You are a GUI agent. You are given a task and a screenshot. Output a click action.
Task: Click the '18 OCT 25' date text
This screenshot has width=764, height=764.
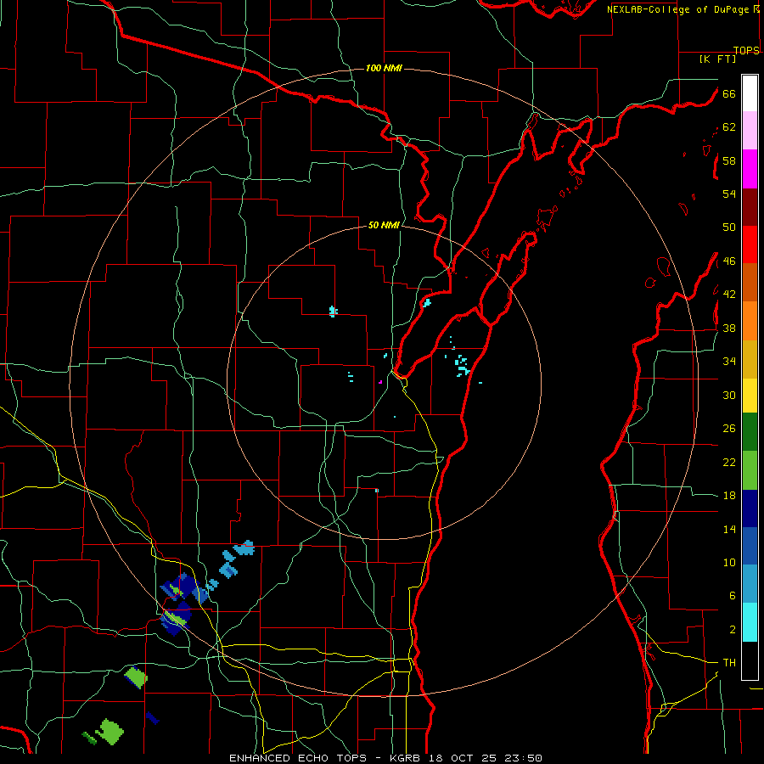[x=465, y=758]
